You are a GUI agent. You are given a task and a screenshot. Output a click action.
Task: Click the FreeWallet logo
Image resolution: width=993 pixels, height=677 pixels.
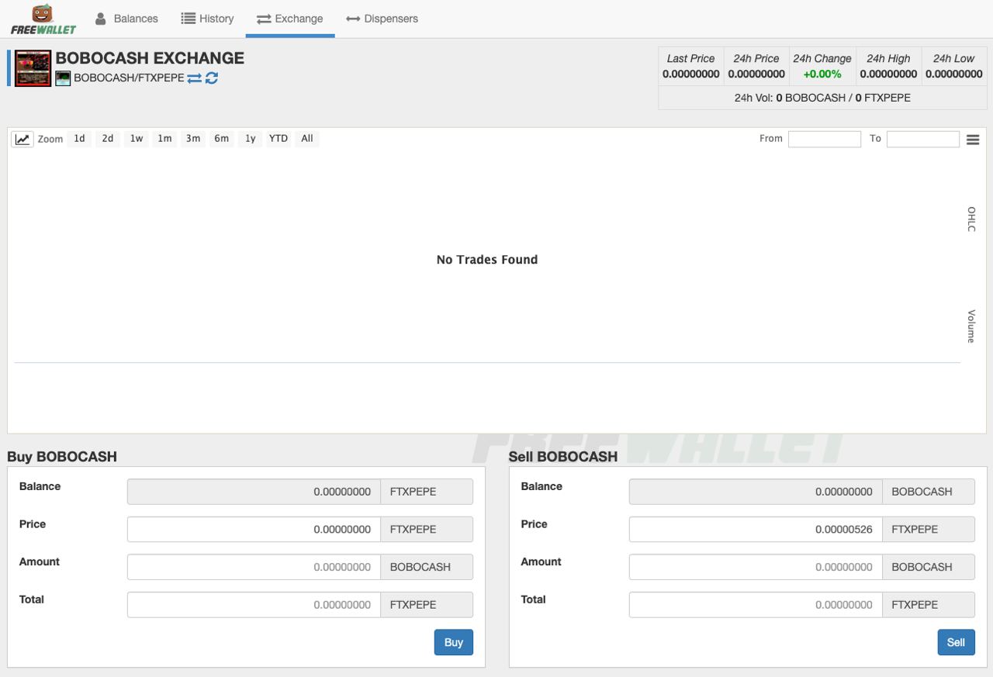click(x=43, y=19)
